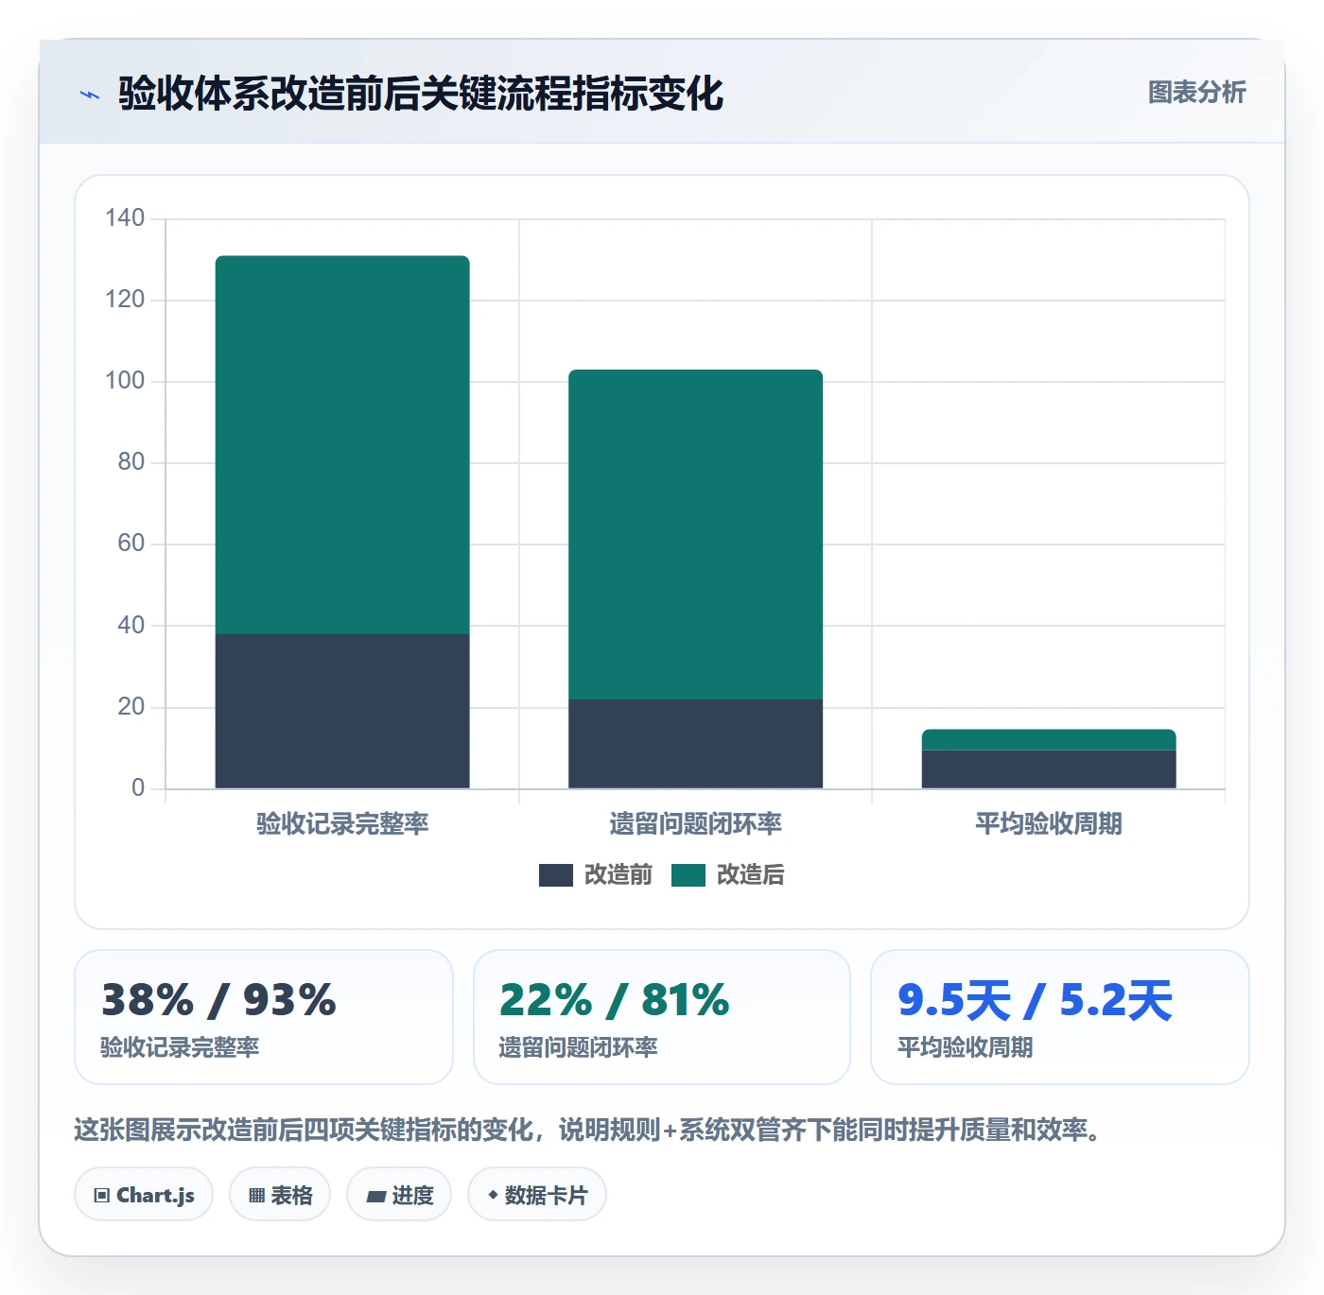
Task: Click the teal 改造后 legend color swatch
Action: coord(688,875)
